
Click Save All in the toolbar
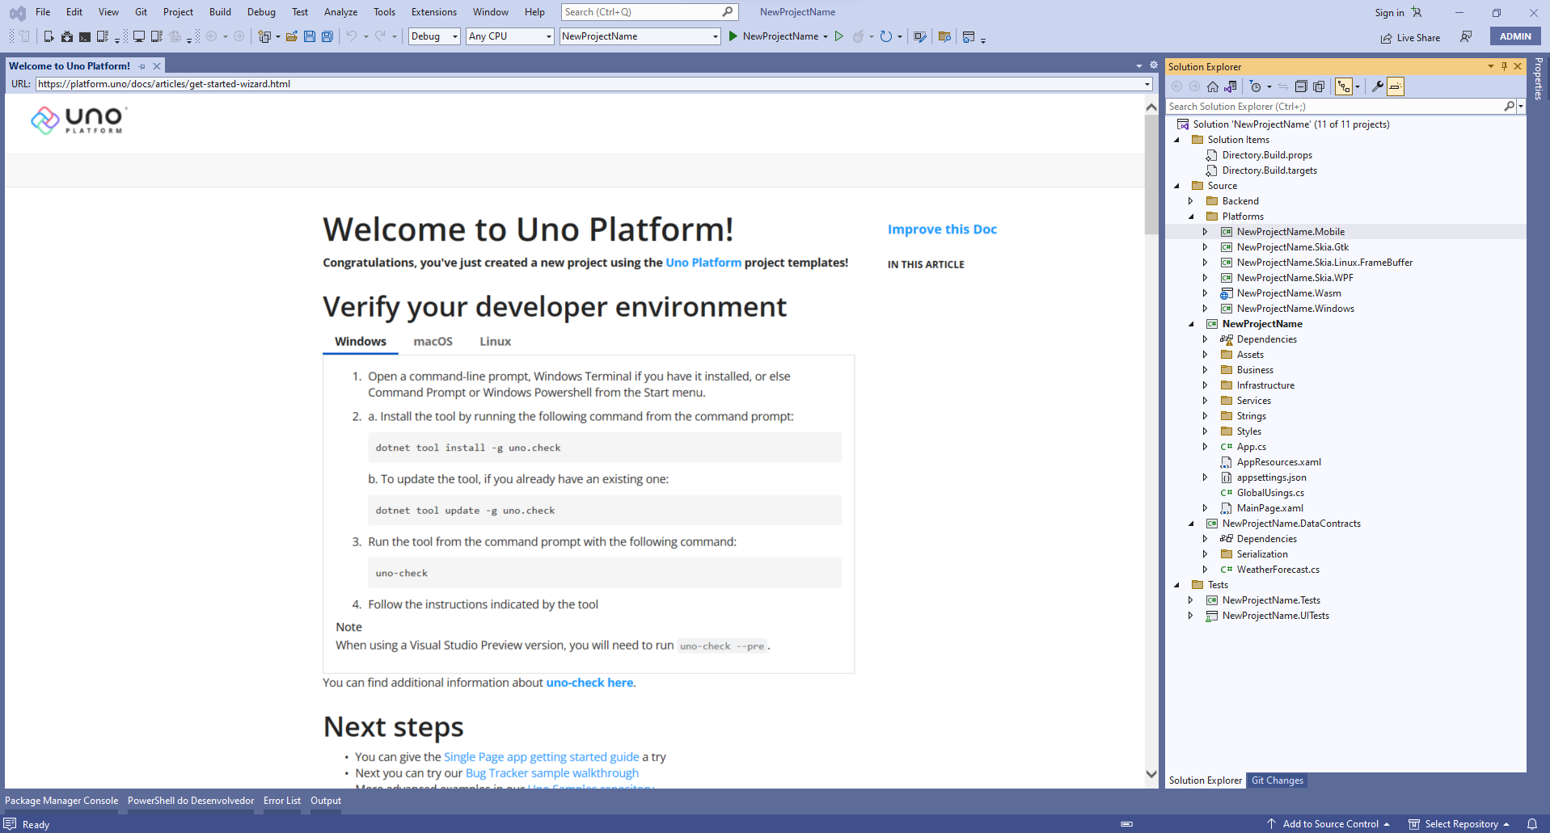[x=327, y=36]
